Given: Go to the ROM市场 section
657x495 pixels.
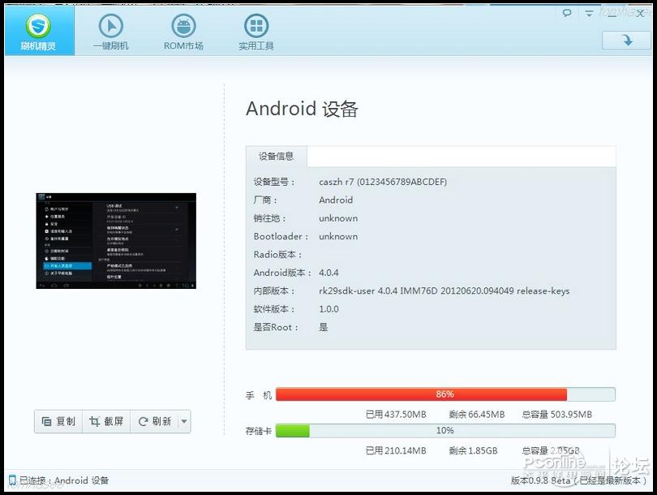Looking at the screenshot, I should click(x=183, y=31).
